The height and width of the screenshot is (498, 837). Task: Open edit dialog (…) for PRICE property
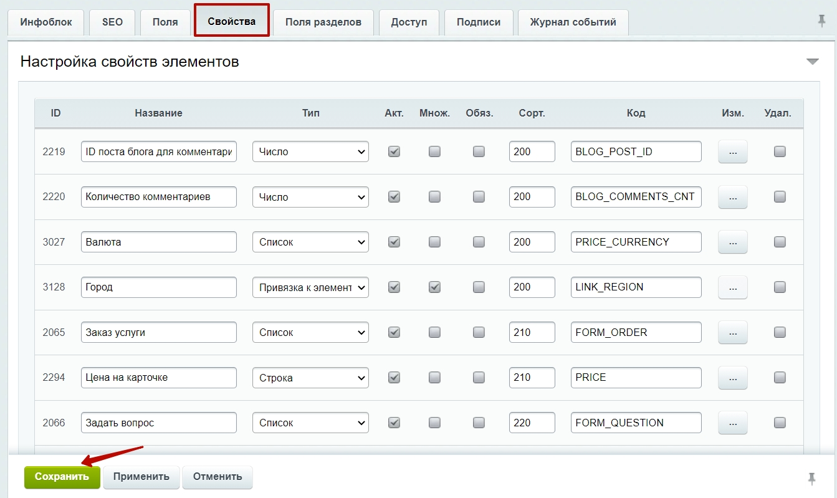pos(732,378)
